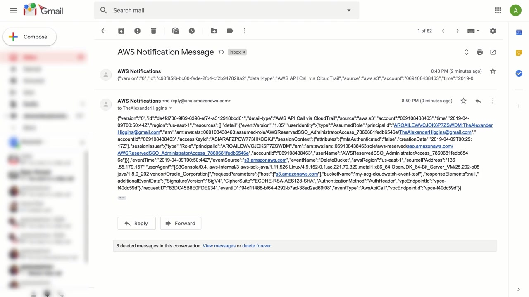Print all messages

[x=479, y=52]
